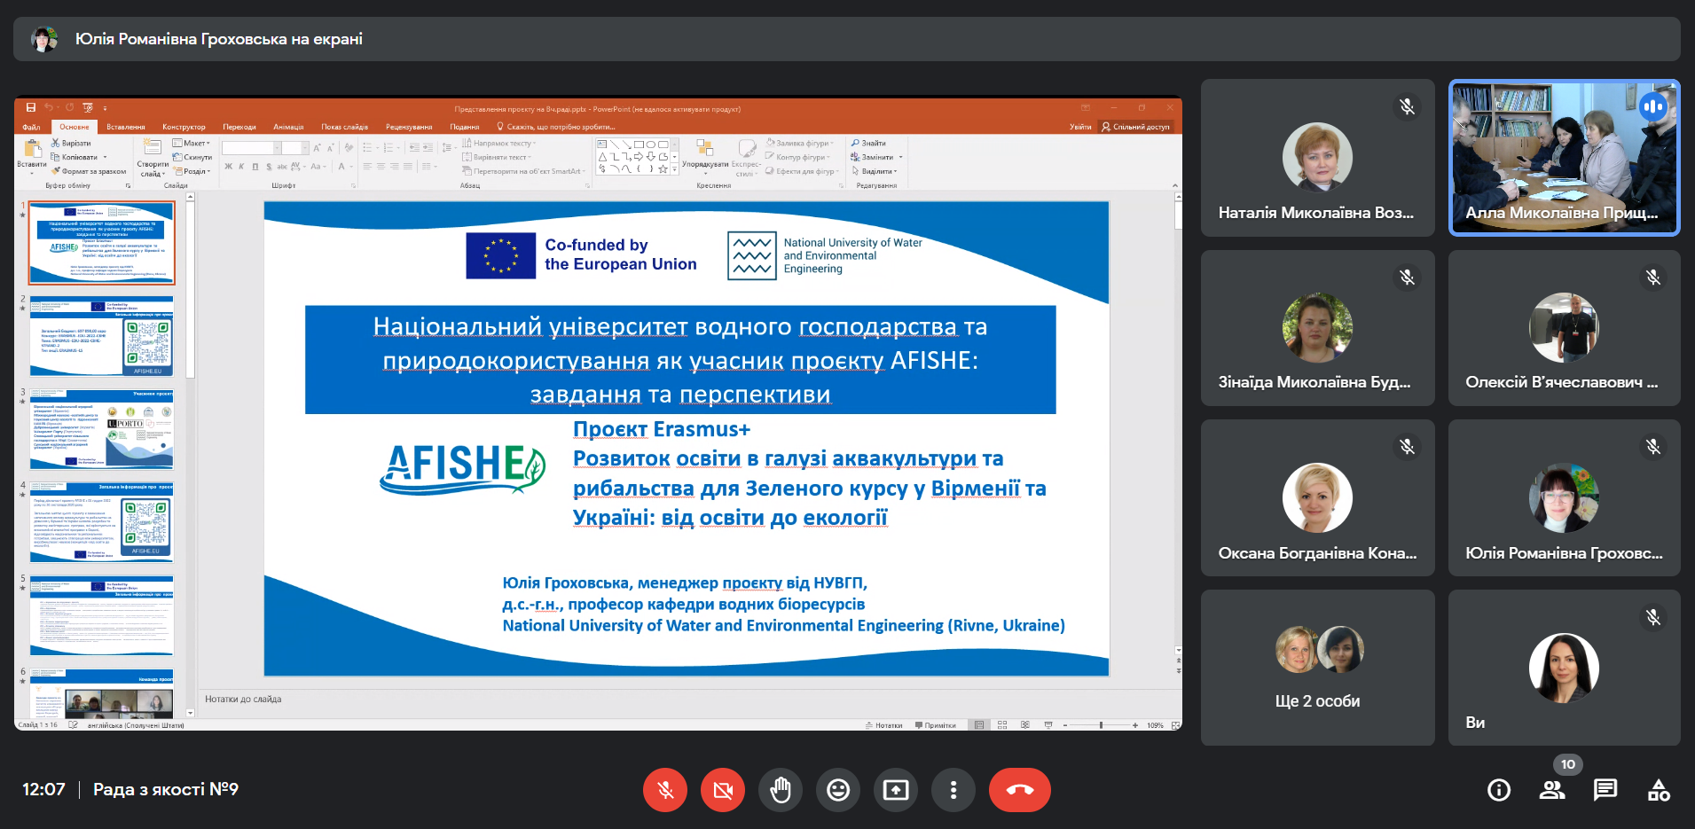Click the Спільний доступ button

pos(1136,127)
